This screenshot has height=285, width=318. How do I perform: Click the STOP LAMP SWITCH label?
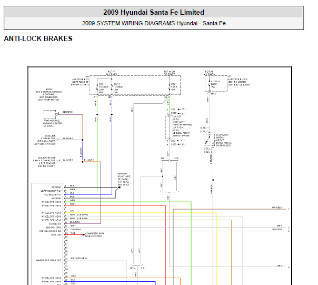[223, 140]
